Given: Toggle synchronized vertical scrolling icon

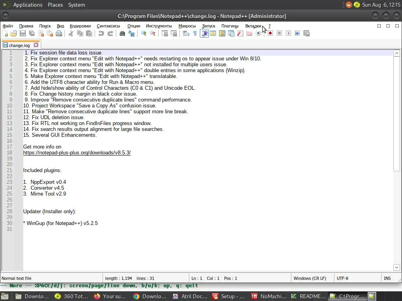Looking at the screenshot, I should (x=164, y=33).
